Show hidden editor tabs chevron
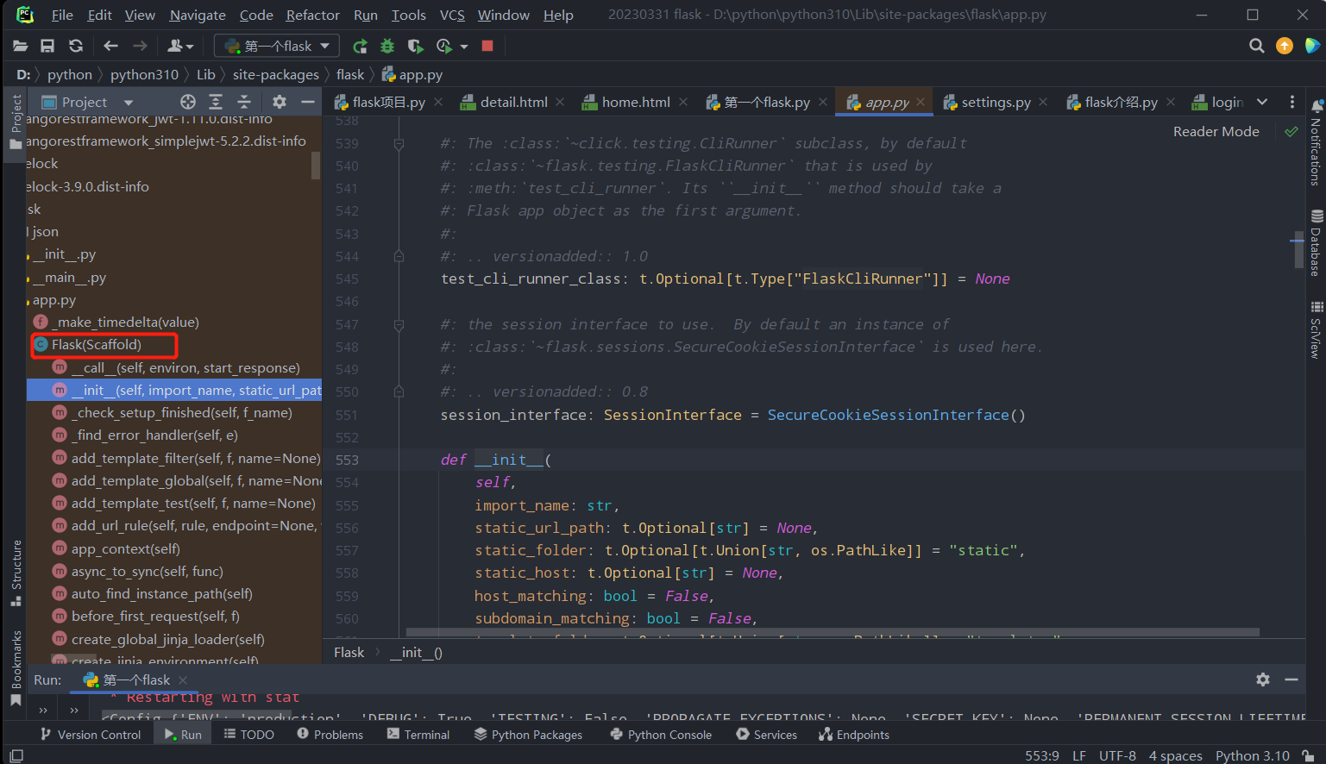The image size is (1326, 764). pyautogui.click(x=1262, y=102)
